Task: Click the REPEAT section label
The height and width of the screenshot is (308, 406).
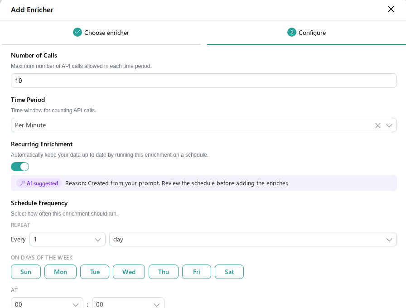Action: (20, 225)
